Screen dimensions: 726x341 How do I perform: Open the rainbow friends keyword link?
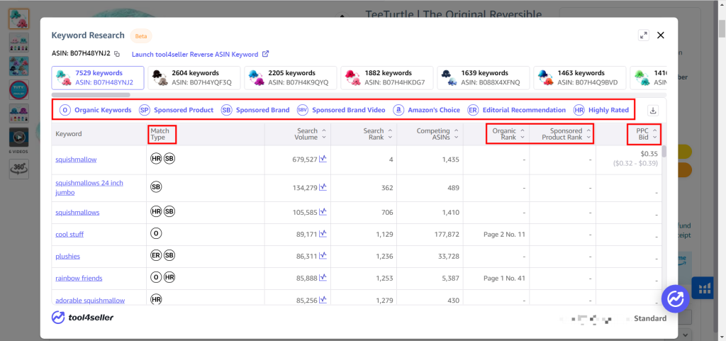click(79, 278)
